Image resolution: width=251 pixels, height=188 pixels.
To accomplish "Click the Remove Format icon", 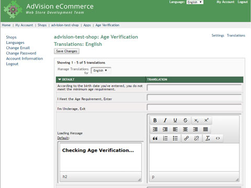I will coord(208,138).
